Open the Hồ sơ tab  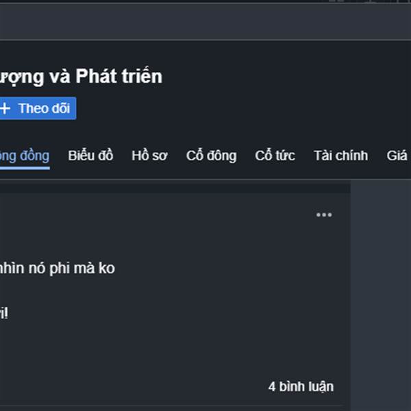click(x=149, y=155)
